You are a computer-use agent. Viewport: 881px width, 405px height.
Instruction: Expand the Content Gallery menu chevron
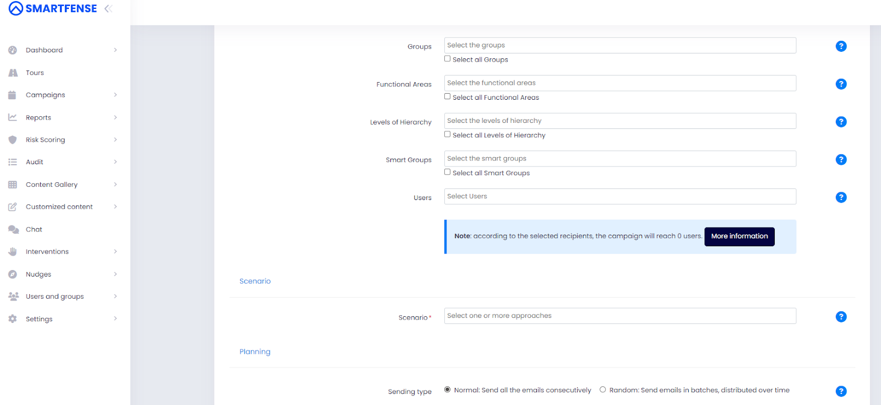pyautogui.click(x=116, y=185)
